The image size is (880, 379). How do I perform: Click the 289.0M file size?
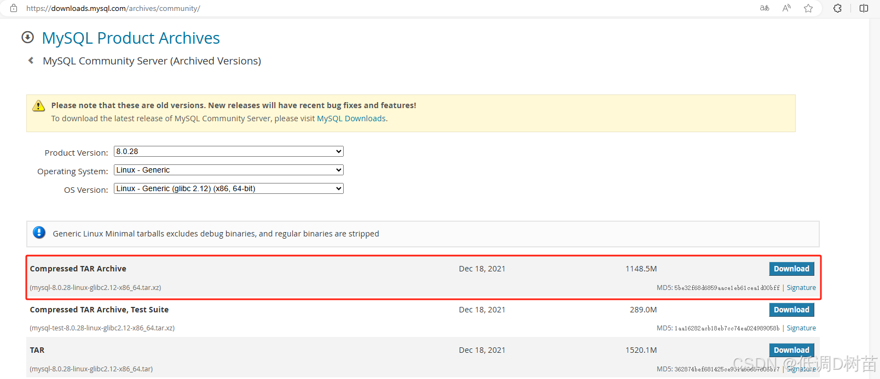pyautogui.click(x=643, y=310)
